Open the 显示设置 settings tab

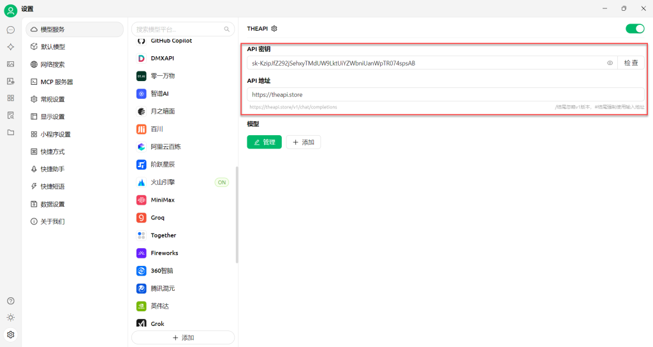(75, 117)
